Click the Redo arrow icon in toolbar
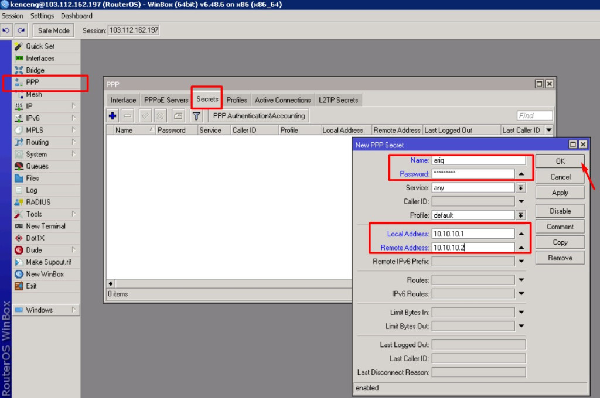 [x=21, y=30]
